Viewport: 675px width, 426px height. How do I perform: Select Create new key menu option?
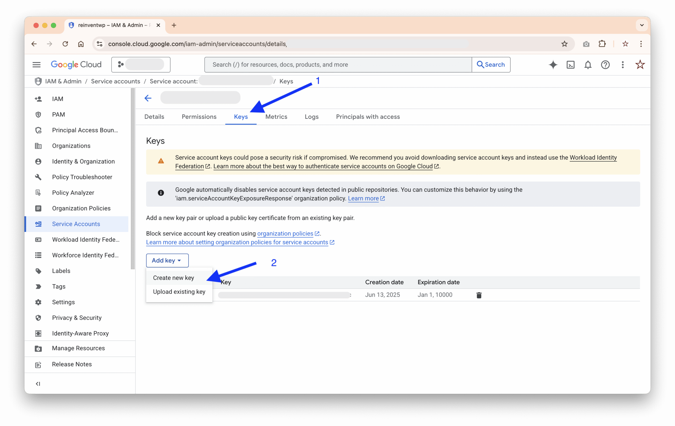(173, 278)
